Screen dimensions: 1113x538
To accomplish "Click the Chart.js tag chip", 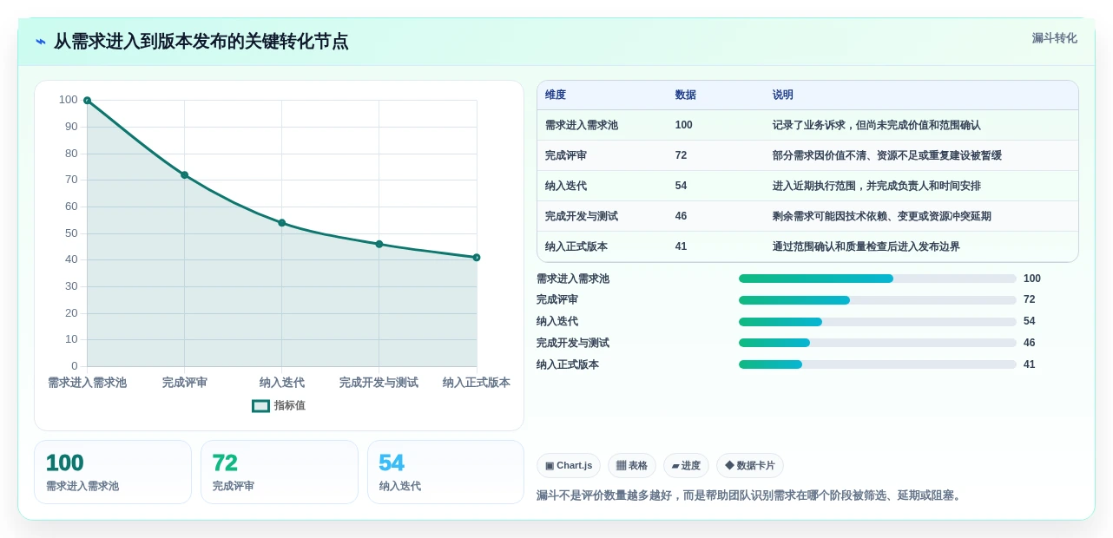I will 569,466.
